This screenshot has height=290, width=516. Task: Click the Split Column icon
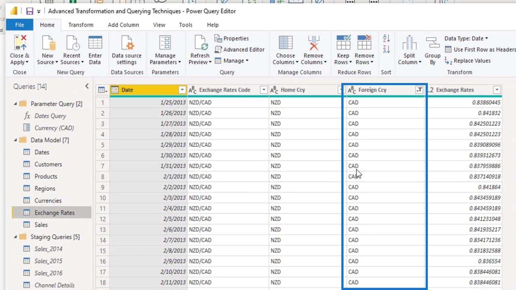[x=409, y=43]
